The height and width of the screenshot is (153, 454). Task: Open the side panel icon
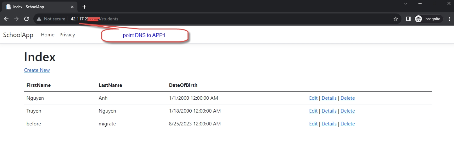click(x=408, y=19)
